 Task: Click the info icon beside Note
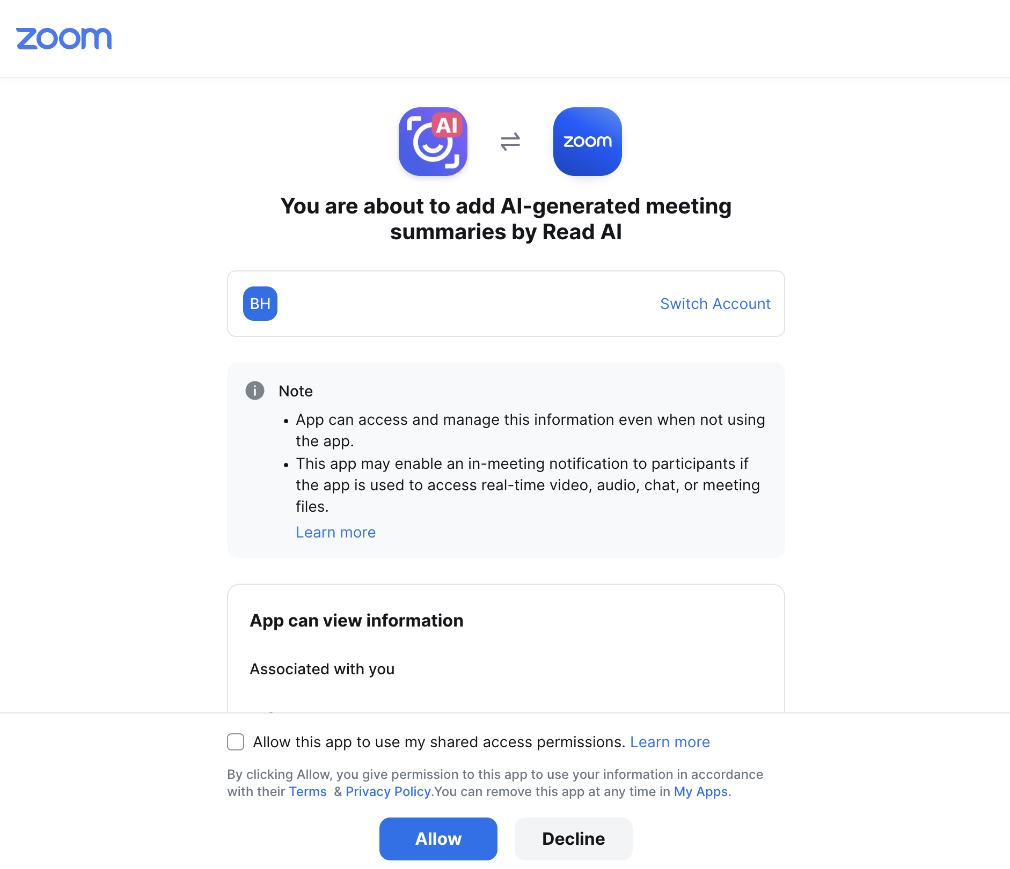pyautogui.click(x=255, y=391)
